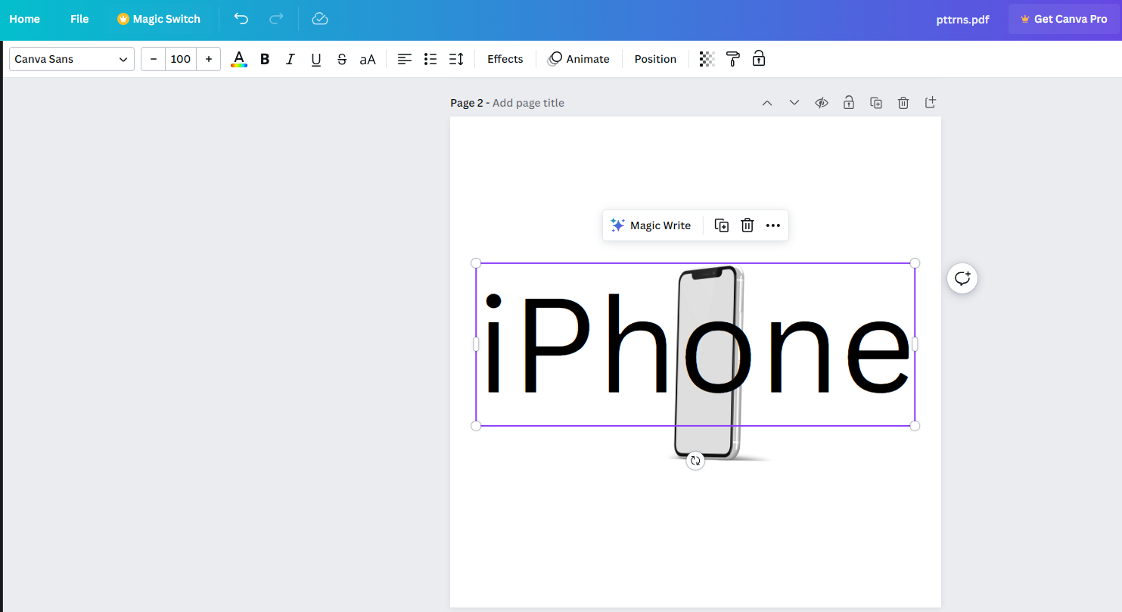The image size is (1122, 612).
Task: Toggle Underline formatting
Action: click(x=316, y=59)
